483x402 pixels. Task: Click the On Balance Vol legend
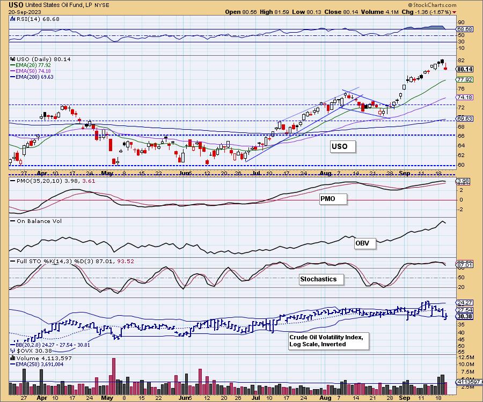36,221
